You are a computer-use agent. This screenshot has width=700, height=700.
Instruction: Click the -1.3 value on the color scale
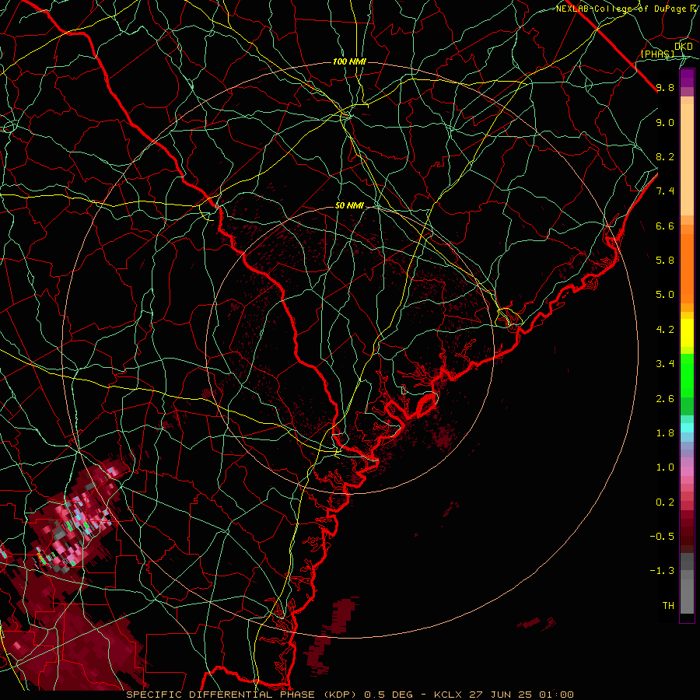(x=662, y=571)
